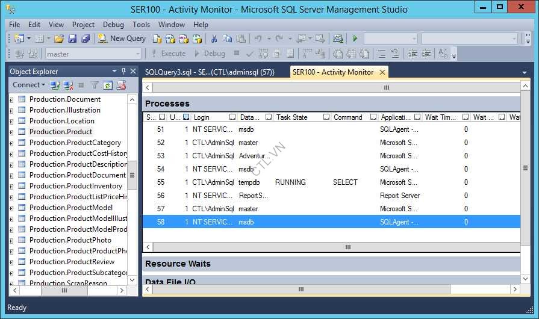Screen dimensions: 539x319
Task: Open the Task State column filter dropdown
Action: pyautogui.click(x=326, y=117)
